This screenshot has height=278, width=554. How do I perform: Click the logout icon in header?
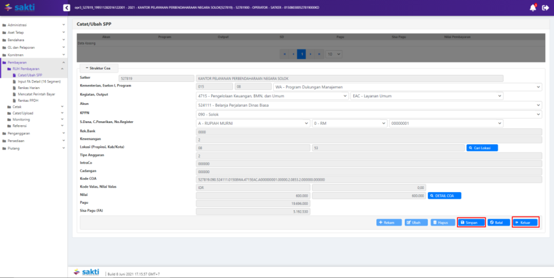point(545,8)
